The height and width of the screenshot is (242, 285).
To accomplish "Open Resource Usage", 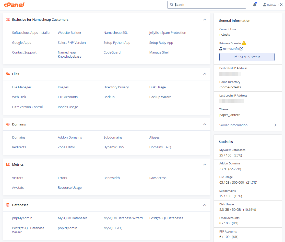I will (70, 187).
